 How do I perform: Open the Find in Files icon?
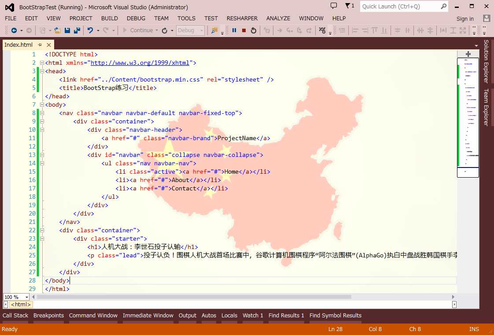(214, 30)
